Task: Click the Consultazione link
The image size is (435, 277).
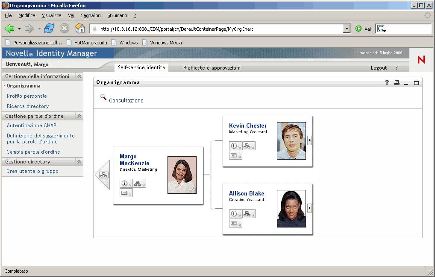Action: pos(126,101)
